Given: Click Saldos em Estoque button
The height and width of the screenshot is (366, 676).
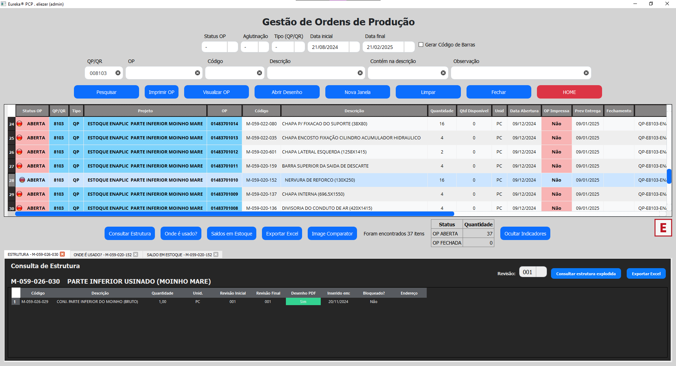Looking at the screenshot, I should [232, 233].
